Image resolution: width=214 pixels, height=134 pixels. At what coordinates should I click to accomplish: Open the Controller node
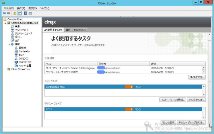click(24, 51)
